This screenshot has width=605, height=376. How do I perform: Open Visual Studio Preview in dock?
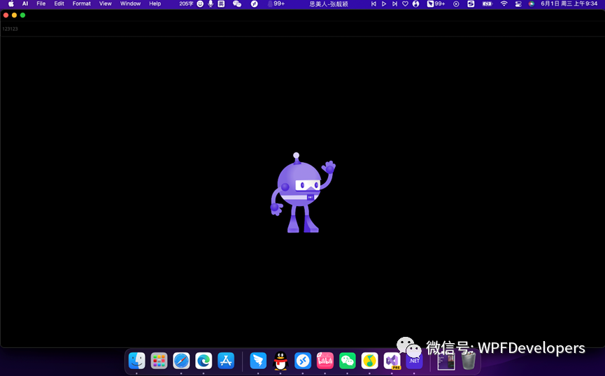point(392,361)
